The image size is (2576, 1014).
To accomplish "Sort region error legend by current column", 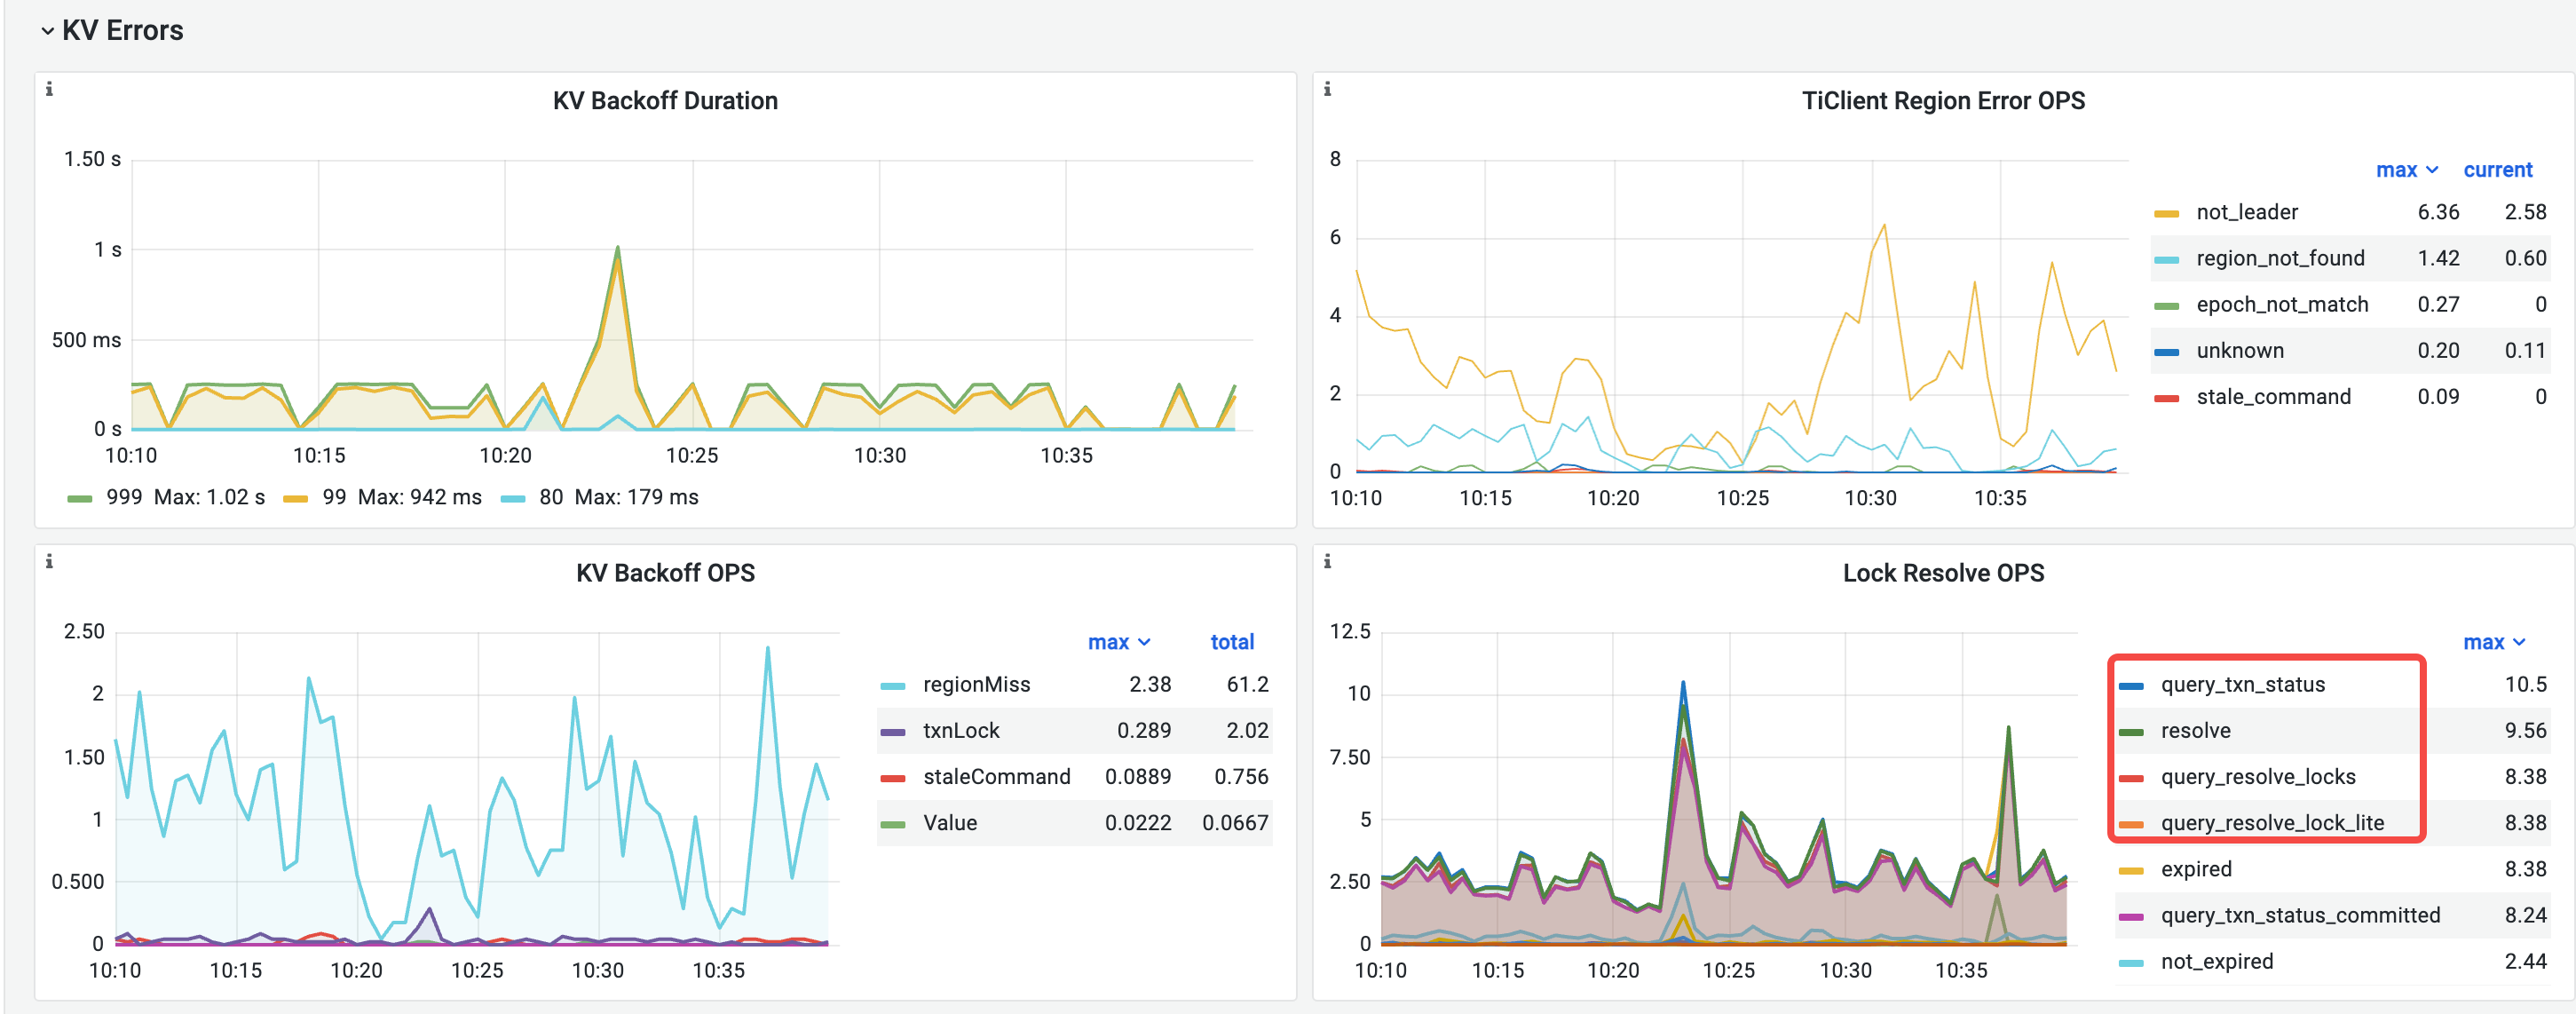I will pos(2497,170).
